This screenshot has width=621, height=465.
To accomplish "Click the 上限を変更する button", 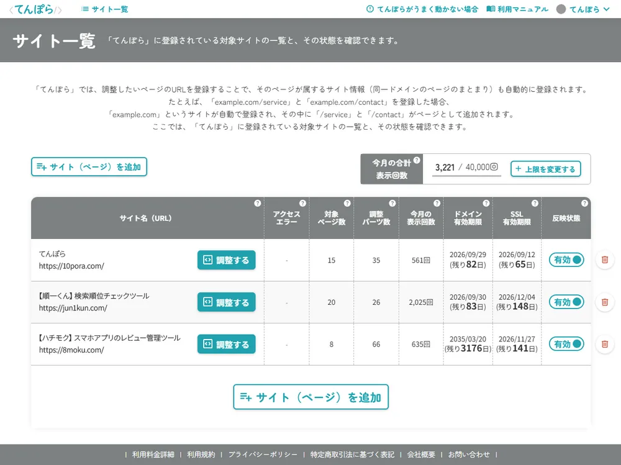I will 546,169.
